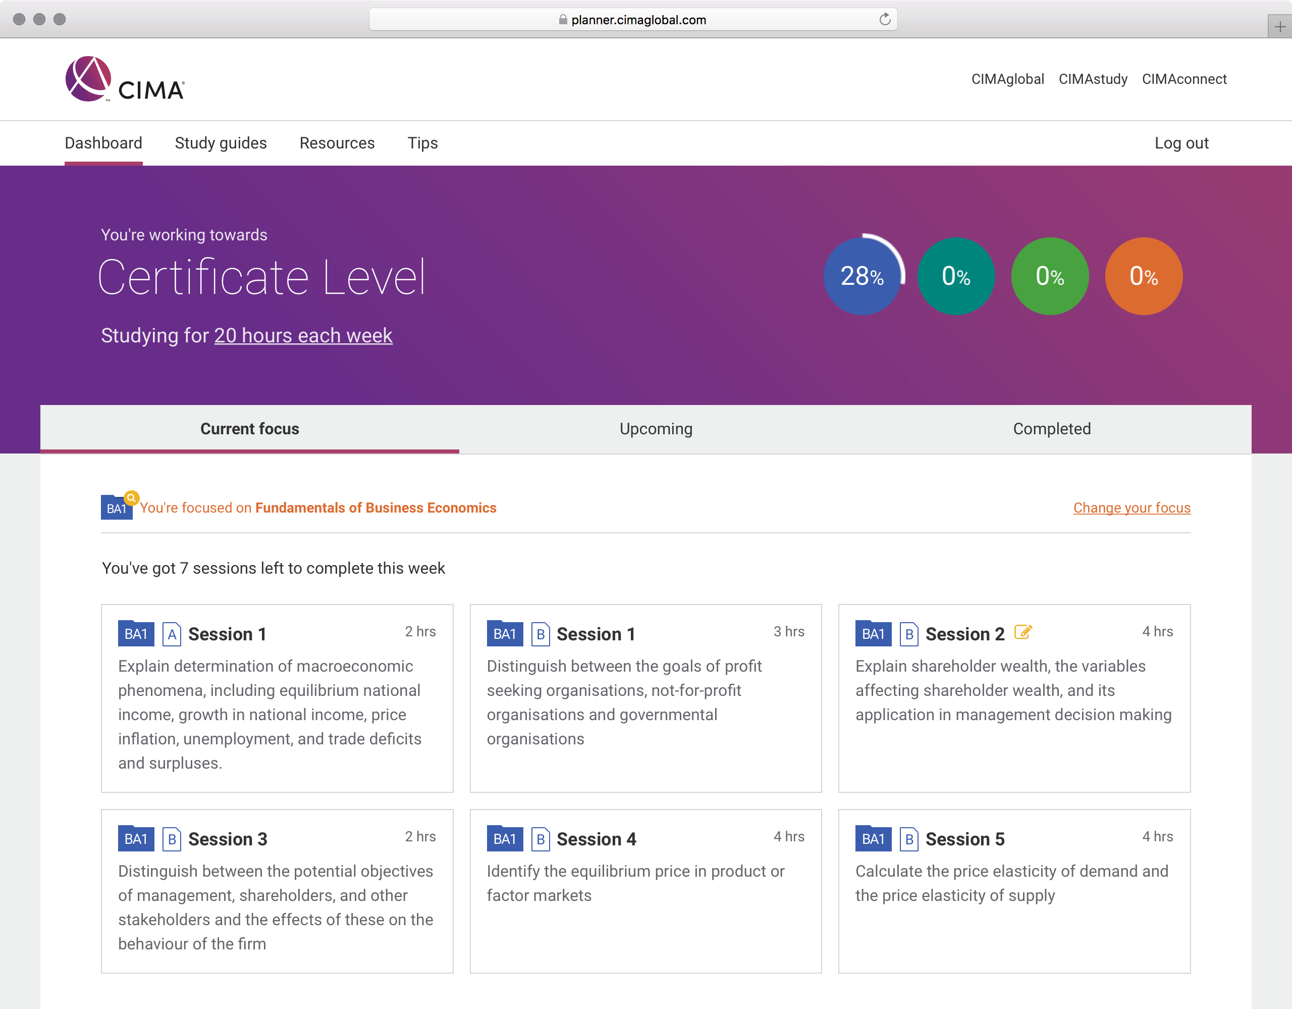Click the B document icon in 3 hrs Session 1 card
1292x1009 pixels.
(540, 634)
